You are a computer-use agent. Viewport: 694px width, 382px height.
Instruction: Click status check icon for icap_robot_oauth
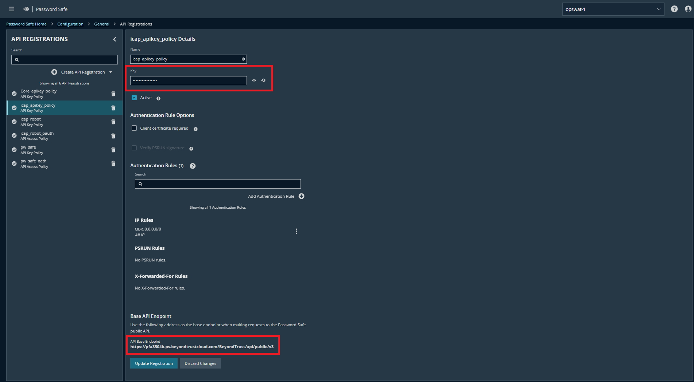coord(14,135)
